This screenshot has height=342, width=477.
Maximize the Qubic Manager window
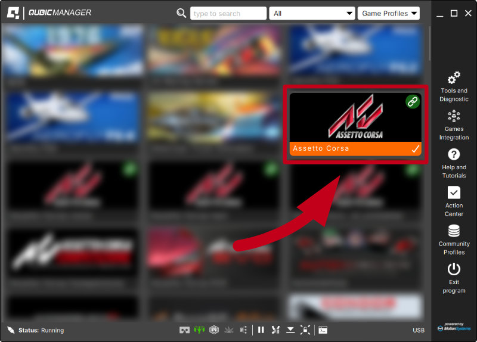pyautogui.click(x=454, y=13)
